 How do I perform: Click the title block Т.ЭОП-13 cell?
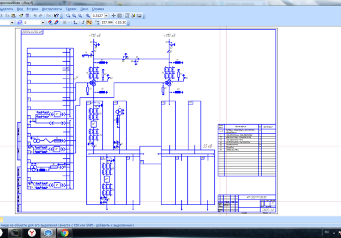(268, 210)
